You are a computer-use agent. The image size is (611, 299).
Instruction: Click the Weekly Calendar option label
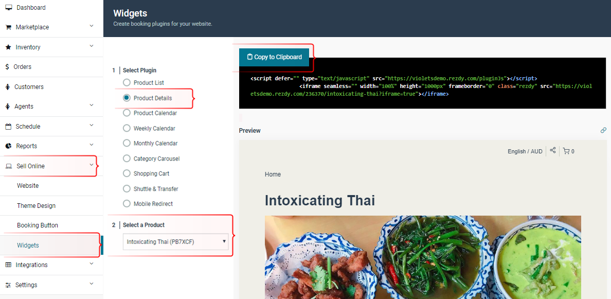point(154,128)
